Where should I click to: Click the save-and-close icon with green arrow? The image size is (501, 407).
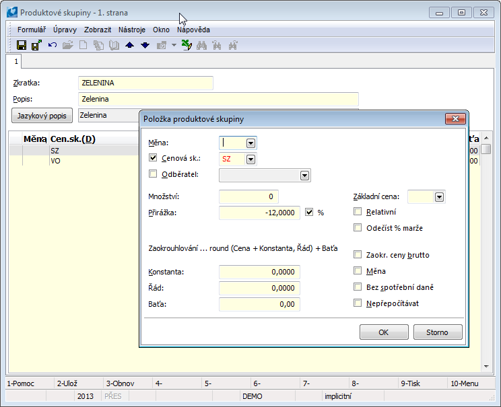tap(36, 45)
